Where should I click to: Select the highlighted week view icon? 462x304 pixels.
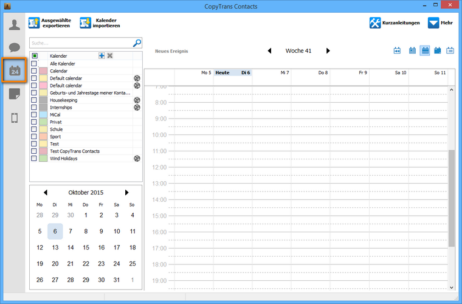tap(425, 50)
